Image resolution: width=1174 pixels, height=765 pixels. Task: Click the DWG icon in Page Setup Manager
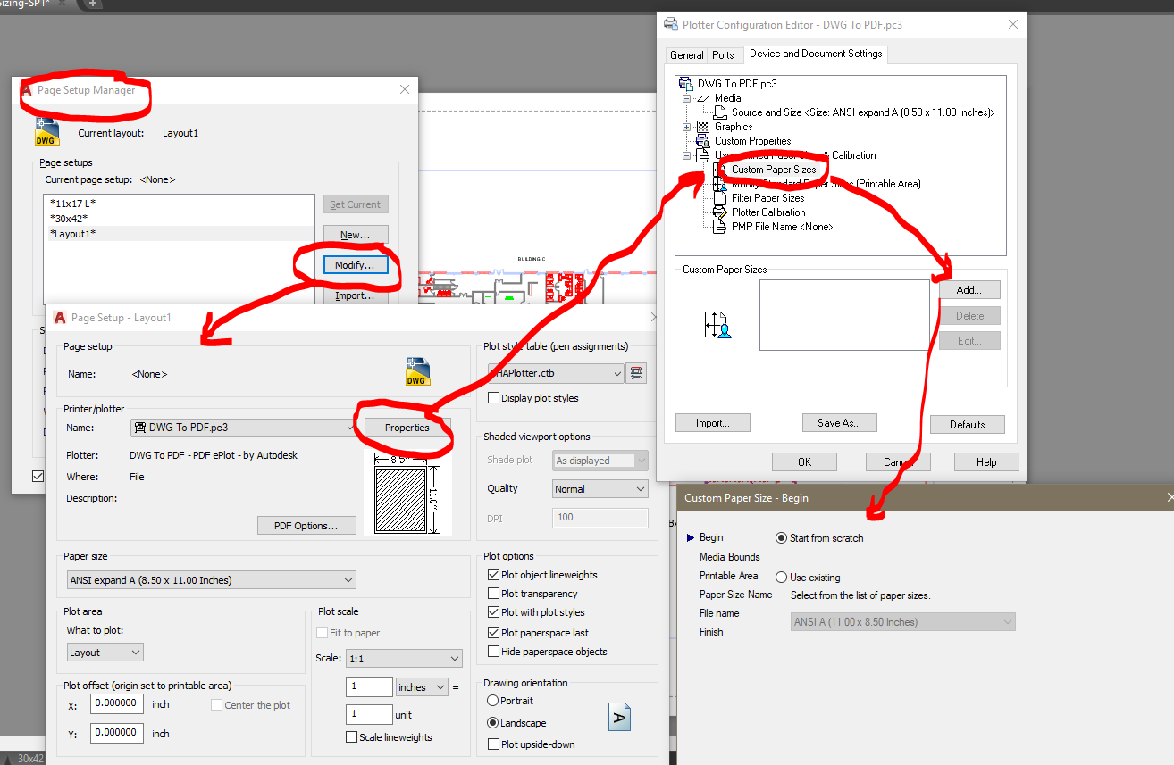(46, 132)
